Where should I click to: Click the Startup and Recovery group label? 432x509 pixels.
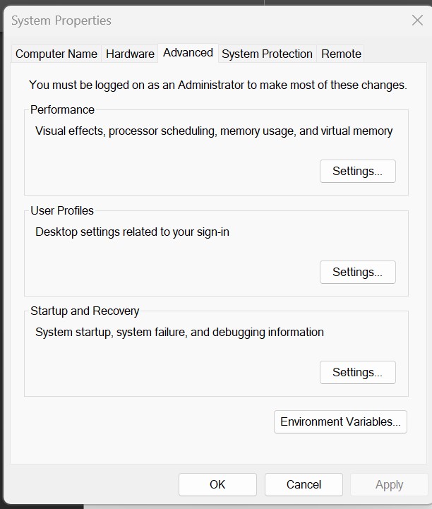tap(85, 311)
